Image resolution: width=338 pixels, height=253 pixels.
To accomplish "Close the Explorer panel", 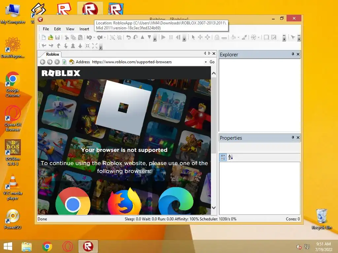I will (x=298, y=54).
